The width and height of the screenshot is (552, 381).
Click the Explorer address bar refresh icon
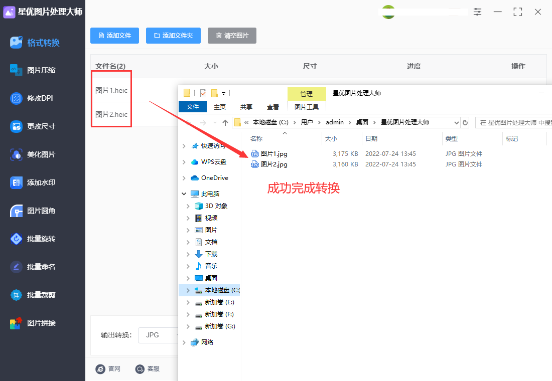[465, 122]
